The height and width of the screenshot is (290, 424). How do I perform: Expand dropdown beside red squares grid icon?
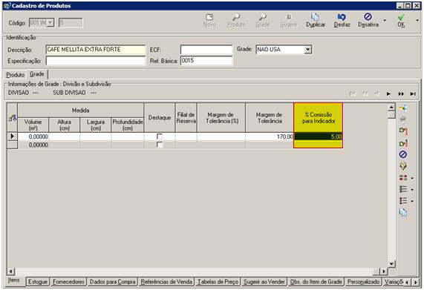coord(412,178)
